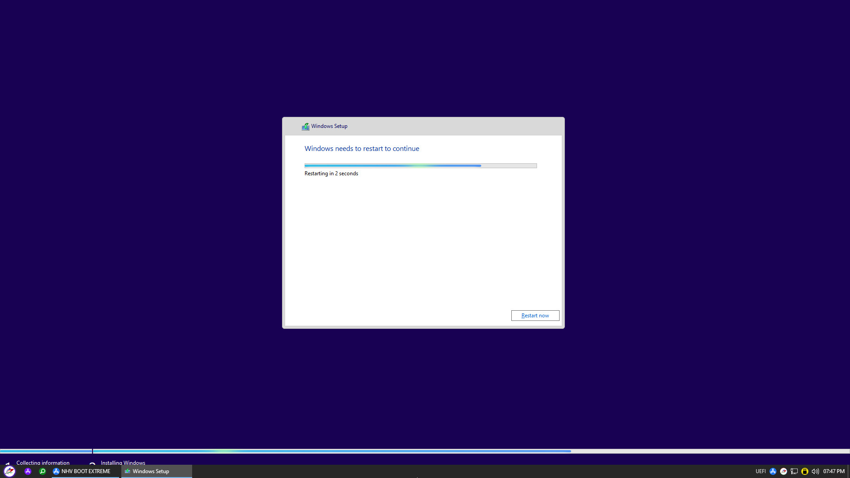
Task: Click the Restart now button
Action: click(x=535, y=316)
